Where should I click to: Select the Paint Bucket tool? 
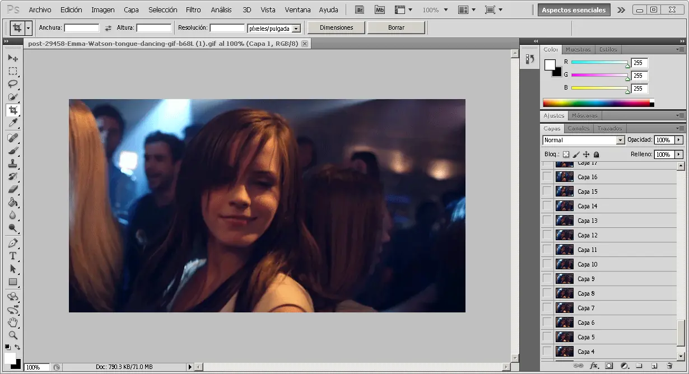point(12,202)
